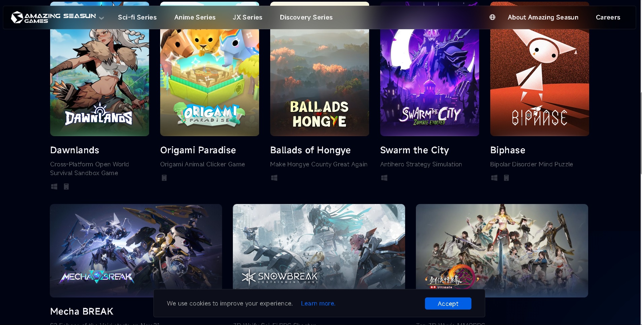This screenshot has height=325, width=642.
Task: Open the Anime Series menu
Action: click(x=195, y=17)
